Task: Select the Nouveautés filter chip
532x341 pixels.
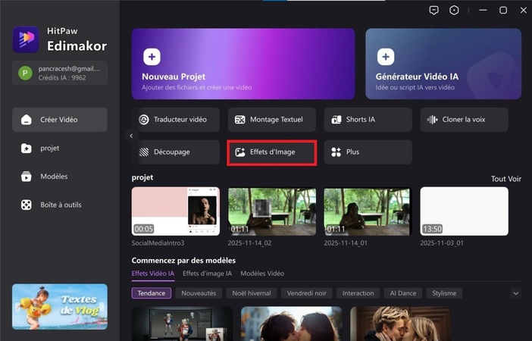Action: point(199,293)
